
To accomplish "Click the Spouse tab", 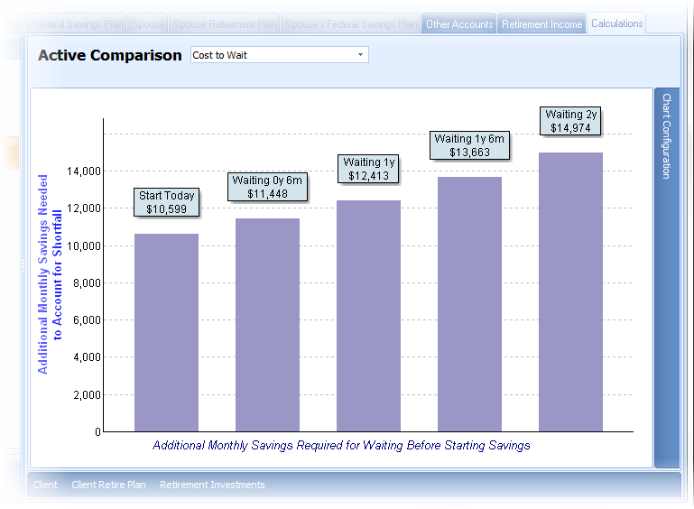I will (148, 24).
